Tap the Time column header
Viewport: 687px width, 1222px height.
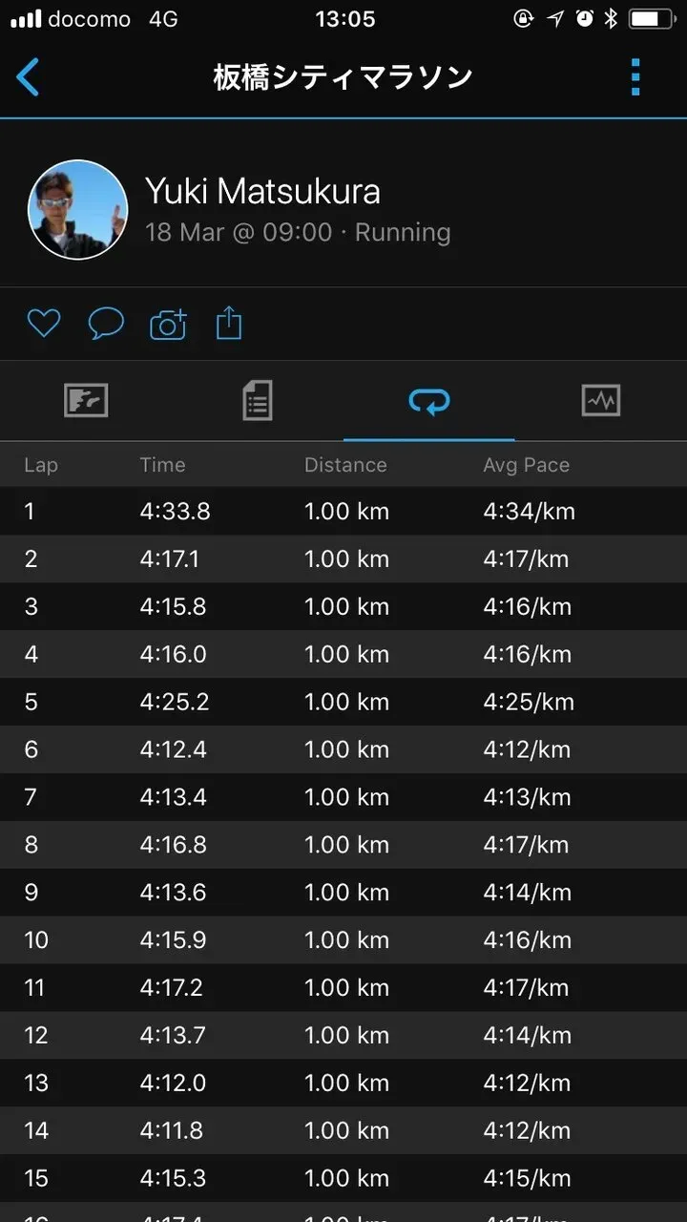point(162,465)
